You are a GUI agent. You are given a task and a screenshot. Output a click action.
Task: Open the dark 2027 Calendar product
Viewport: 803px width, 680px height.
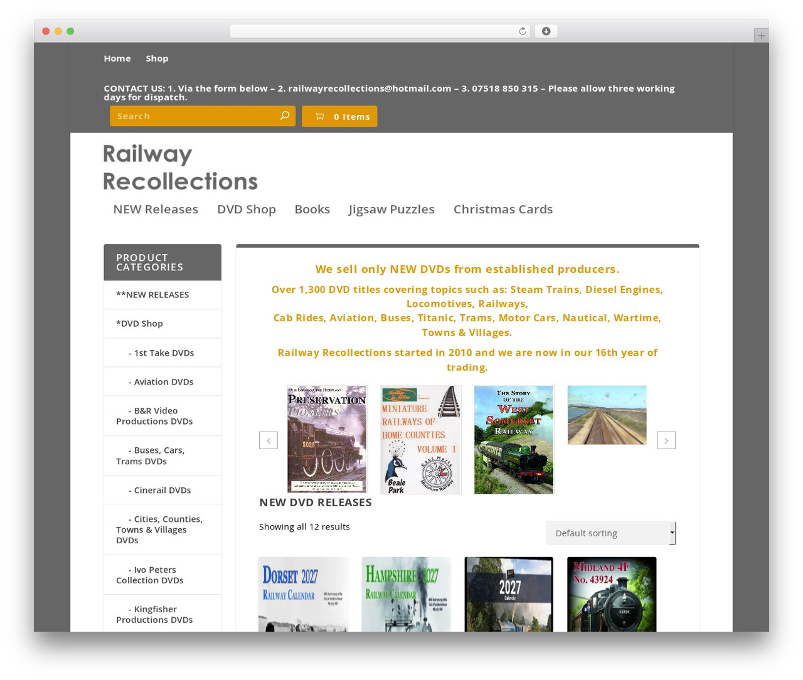pos(509,595)
